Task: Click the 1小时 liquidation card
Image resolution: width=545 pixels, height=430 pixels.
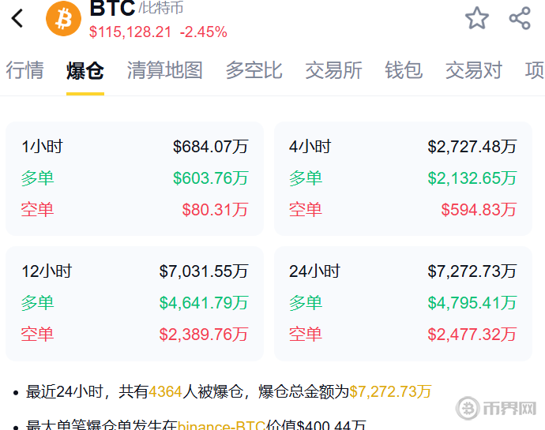Action: pos(135,178)
